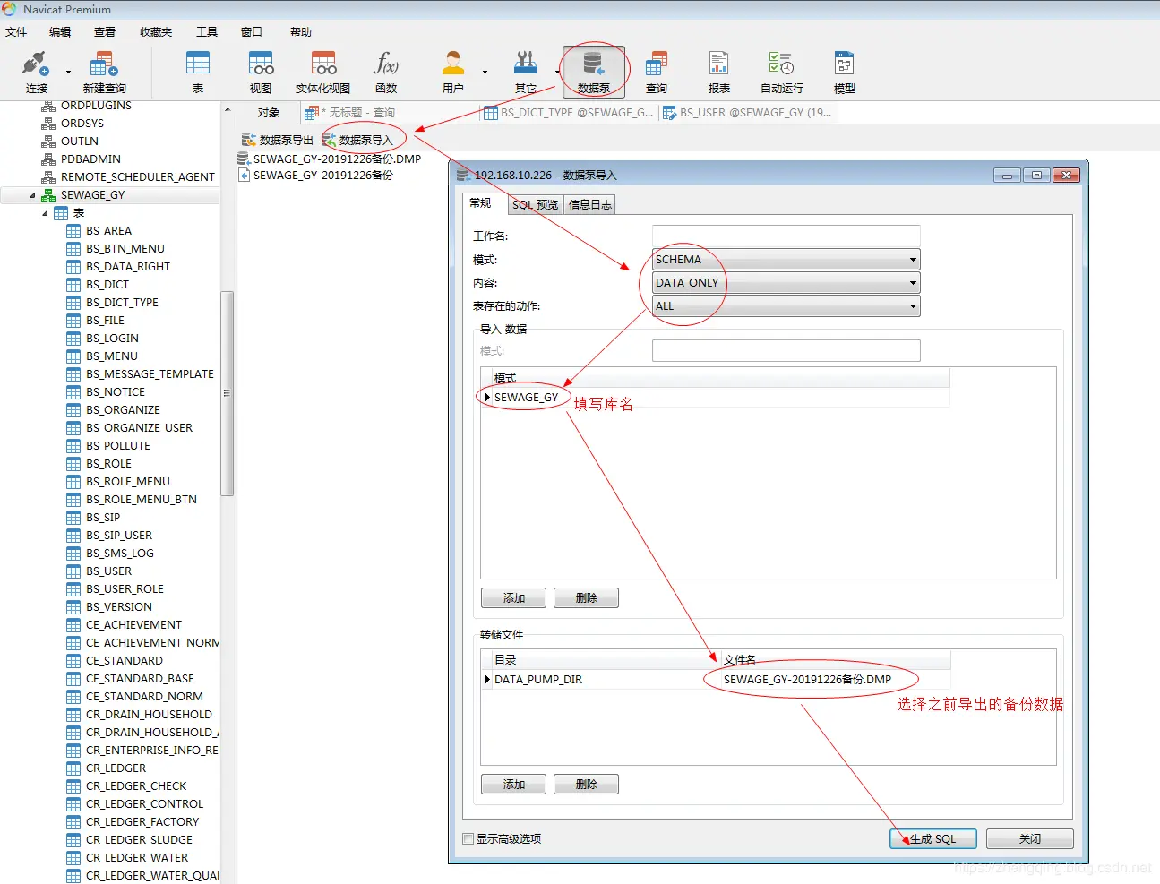Click the SEWAGE_GY row arrow in 模式 list
This screenshot has width=1160, height=884.
[487, 397]
